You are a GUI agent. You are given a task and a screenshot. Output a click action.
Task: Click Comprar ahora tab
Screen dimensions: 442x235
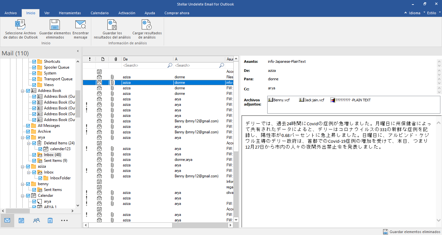pos(177,13)
